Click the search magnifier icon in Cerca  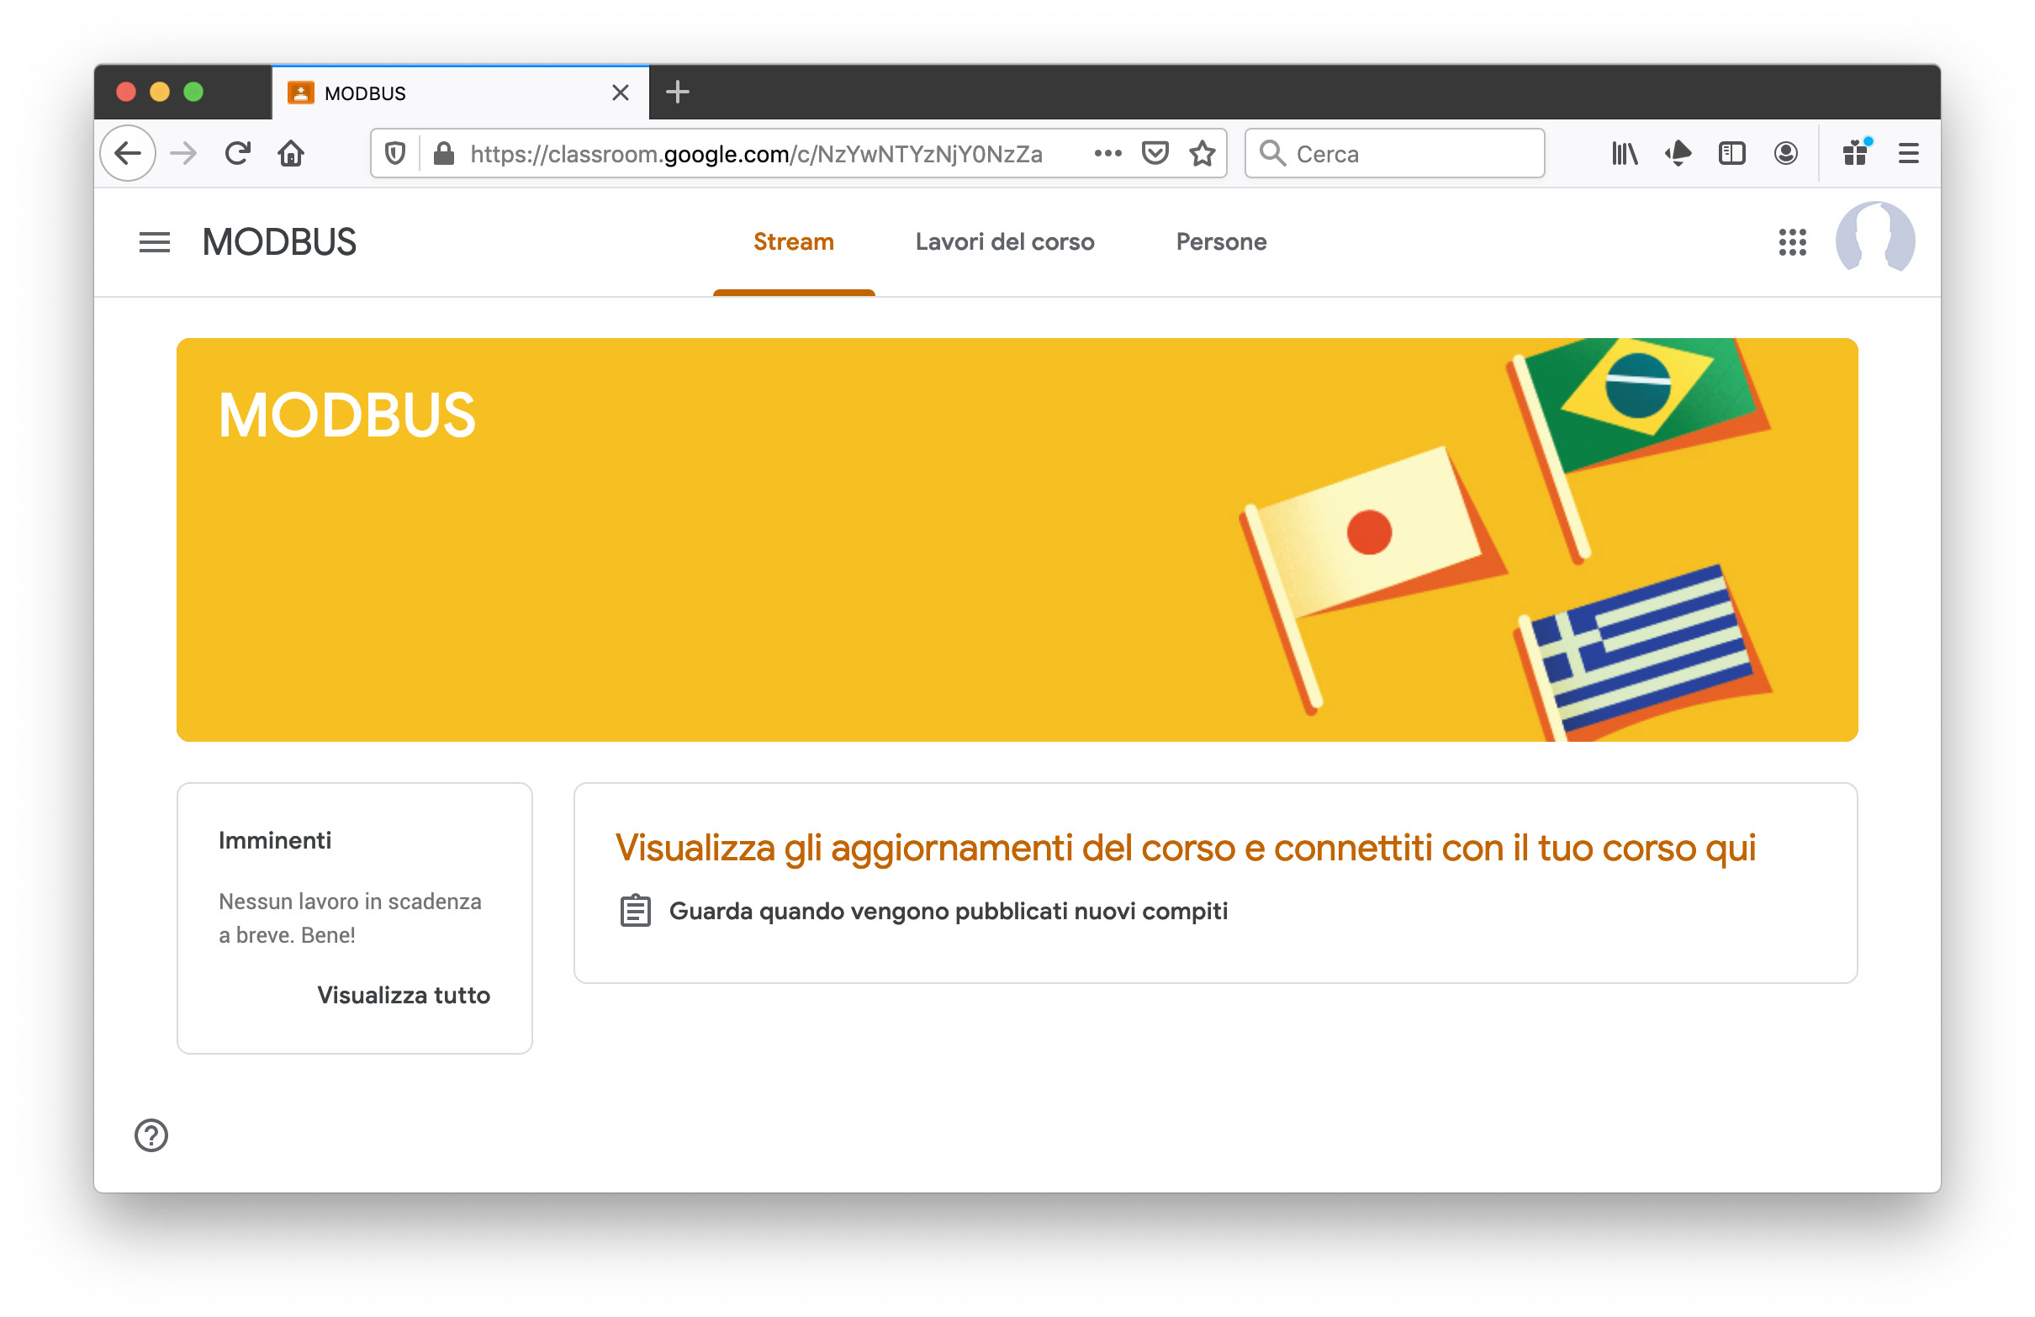pos(1272,153)
